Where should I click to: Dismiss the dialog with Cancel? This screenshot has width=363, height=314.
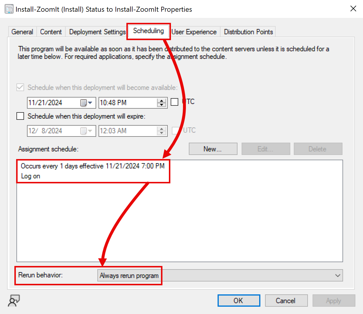pyautogui.click(x=286, y=300)
